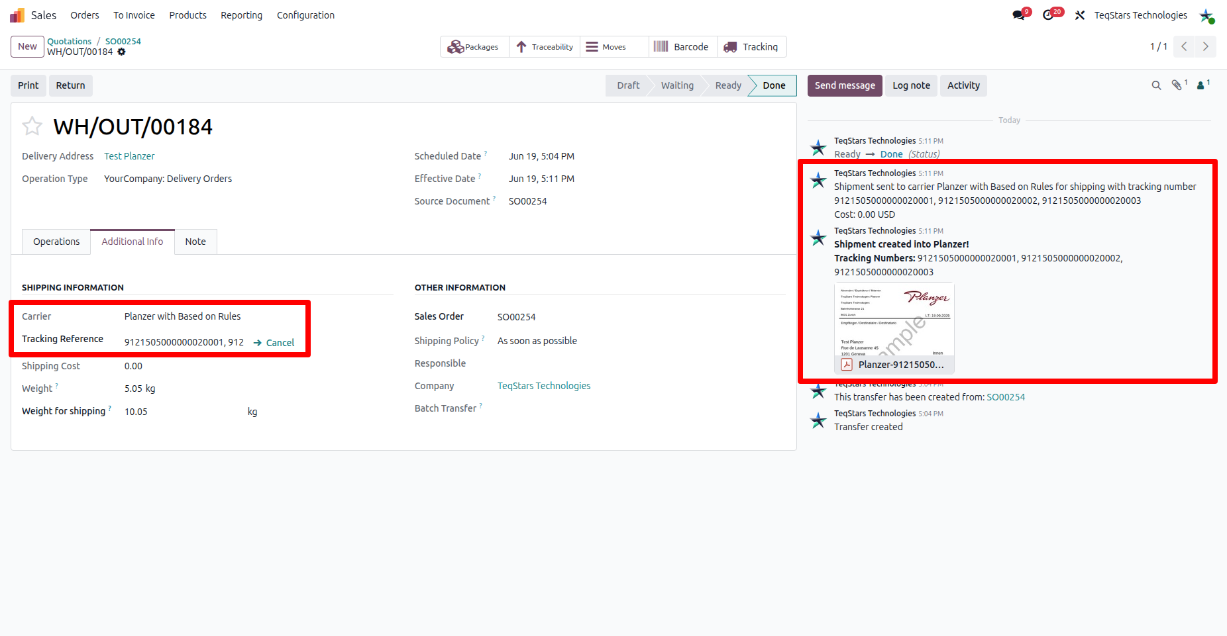Open the user avatar menu
Image resolution: width=1227 pixels, height=636 pixels.
click(1206, 15)
